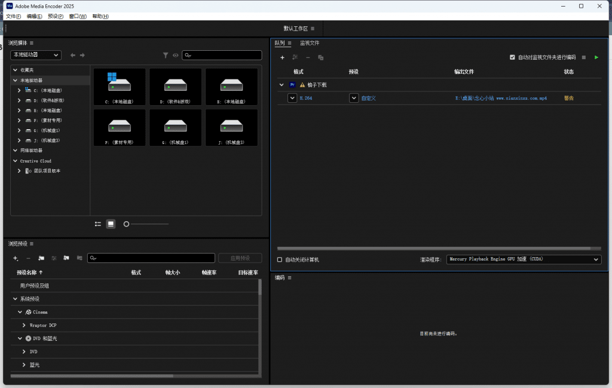Open the 本地驱动器 dropdown

tap(36, 54)
